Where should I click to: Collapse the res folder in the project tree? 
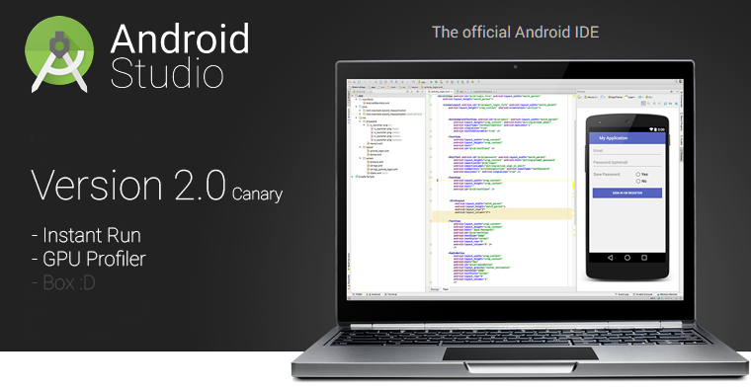click(357, 117)
